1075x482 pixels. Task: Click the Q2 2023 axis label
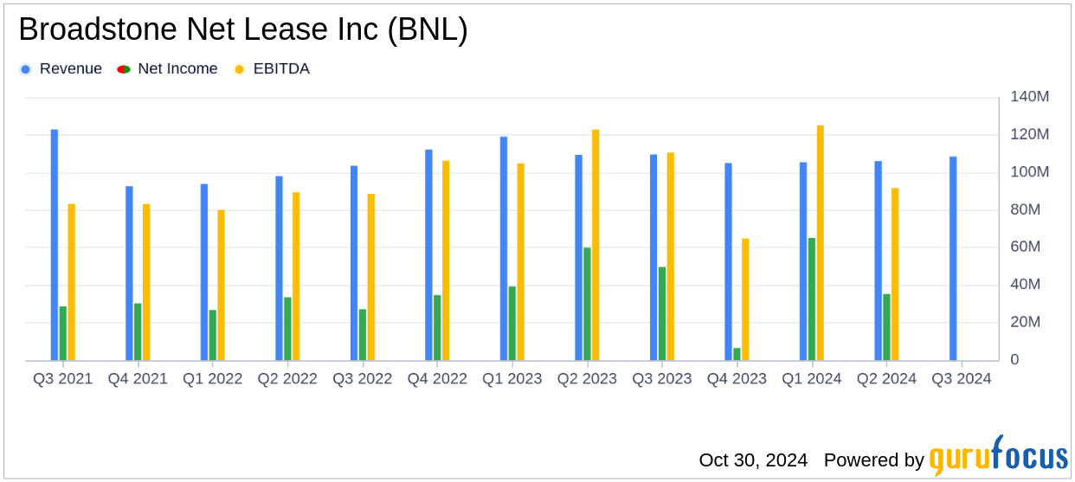587,379
